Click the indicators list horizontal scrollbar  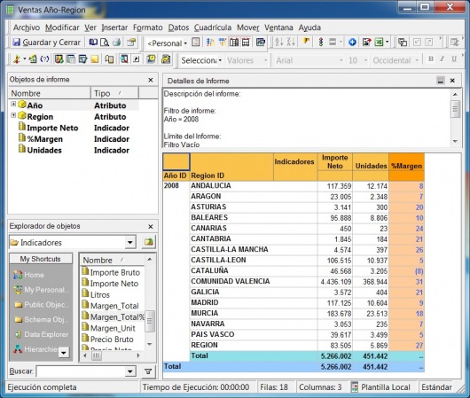(113, 356)
